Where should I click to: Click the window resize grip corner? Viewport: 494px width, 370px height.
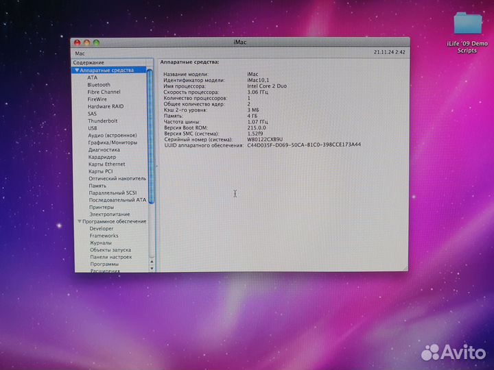[405, 269]
